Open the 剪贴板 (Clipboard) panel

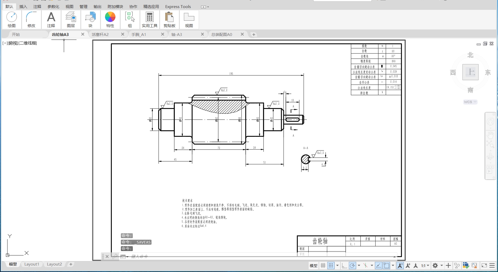(169, 19)
